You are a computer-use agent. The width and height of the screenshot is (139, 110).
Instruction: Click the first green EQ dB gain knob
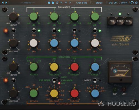(34, 17)
